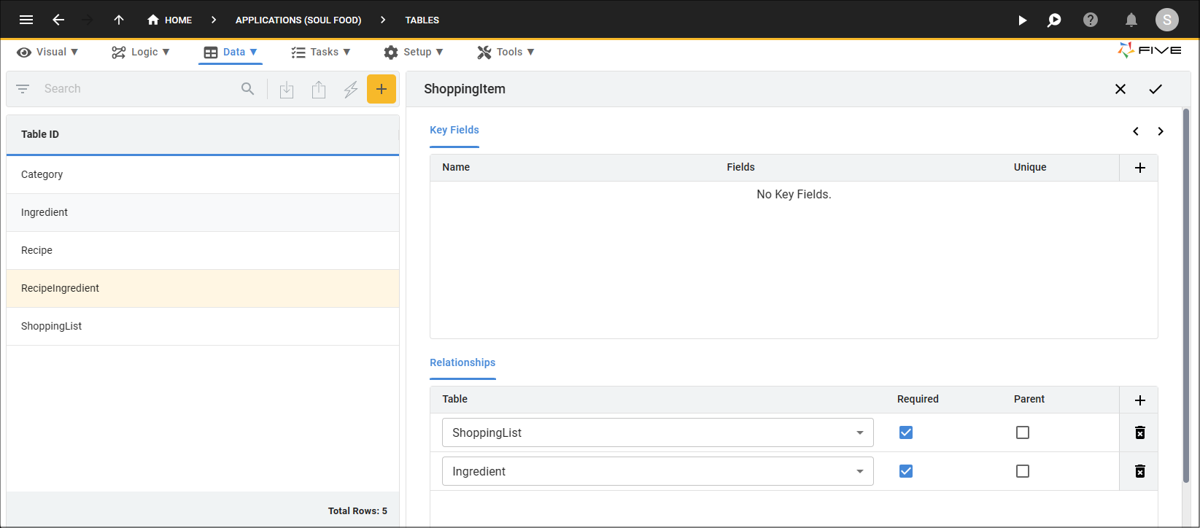Navigate up one level arrow

119,20
